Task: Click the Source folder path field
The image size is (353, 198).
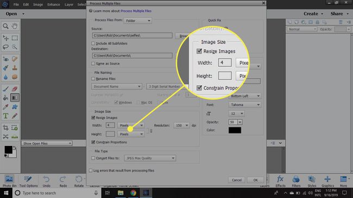Action: click(132, 35)
